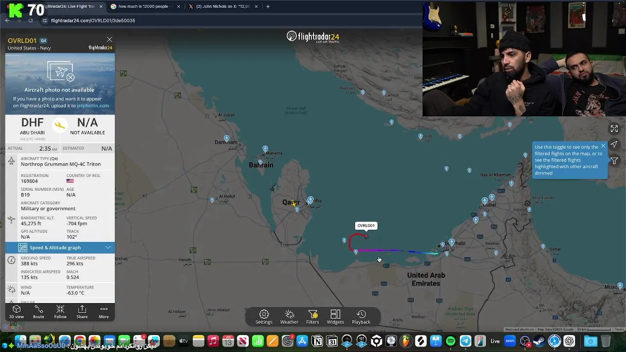Viewport: 626px width, 352px height.
Task: Open the Filters panel
Action: [313, 317]
